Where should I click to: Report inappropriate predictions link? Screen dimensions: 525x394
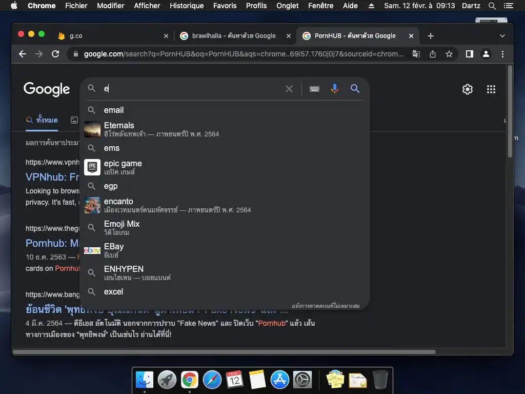326,306
